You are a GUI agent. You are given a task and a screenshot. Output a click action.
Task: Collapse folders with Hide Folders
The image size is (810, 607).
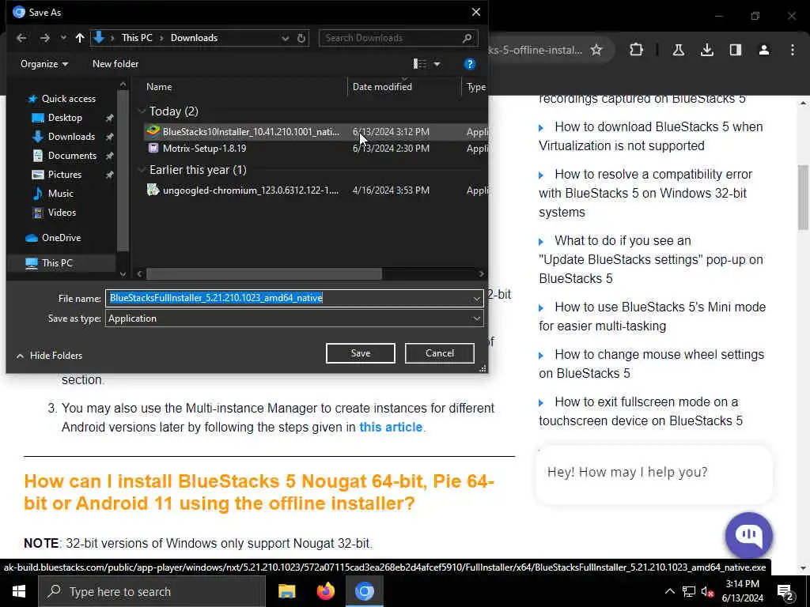49,356
